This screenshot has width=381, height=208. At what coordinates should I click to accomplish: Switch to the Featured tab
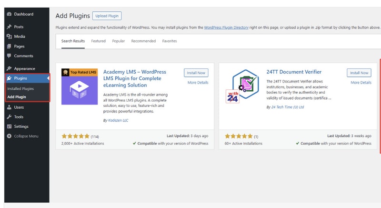tap(98, 41)
